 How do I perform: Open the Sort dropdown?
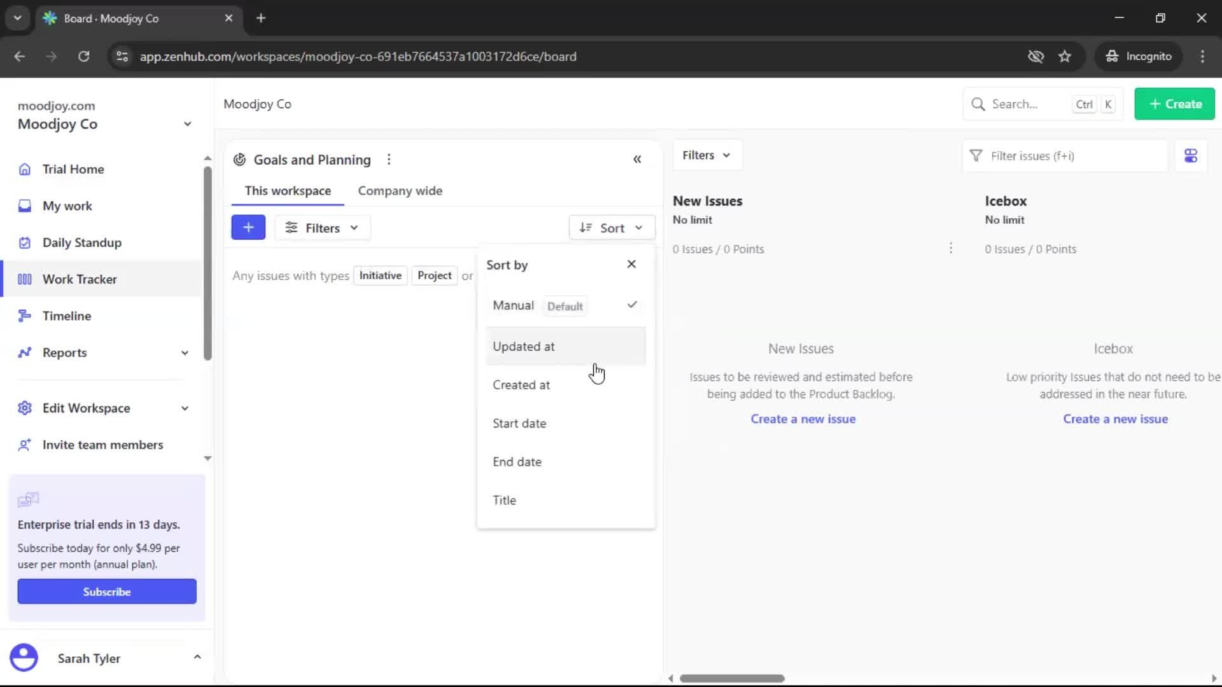(612, 227)
